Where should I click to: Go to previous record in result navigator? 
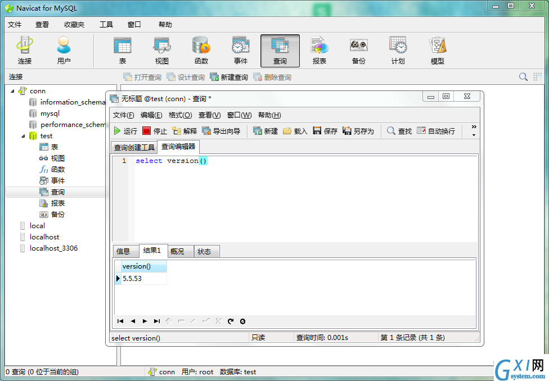click(133, 321)
